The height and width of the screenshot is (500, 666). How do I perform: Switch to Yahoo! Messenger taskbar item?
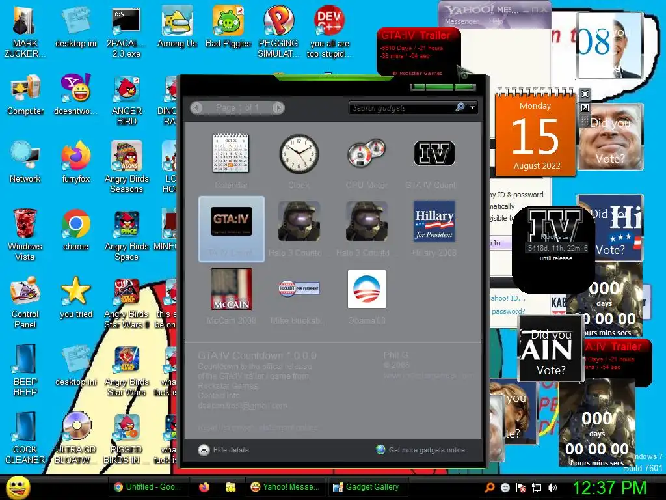[x=285, y=487]
